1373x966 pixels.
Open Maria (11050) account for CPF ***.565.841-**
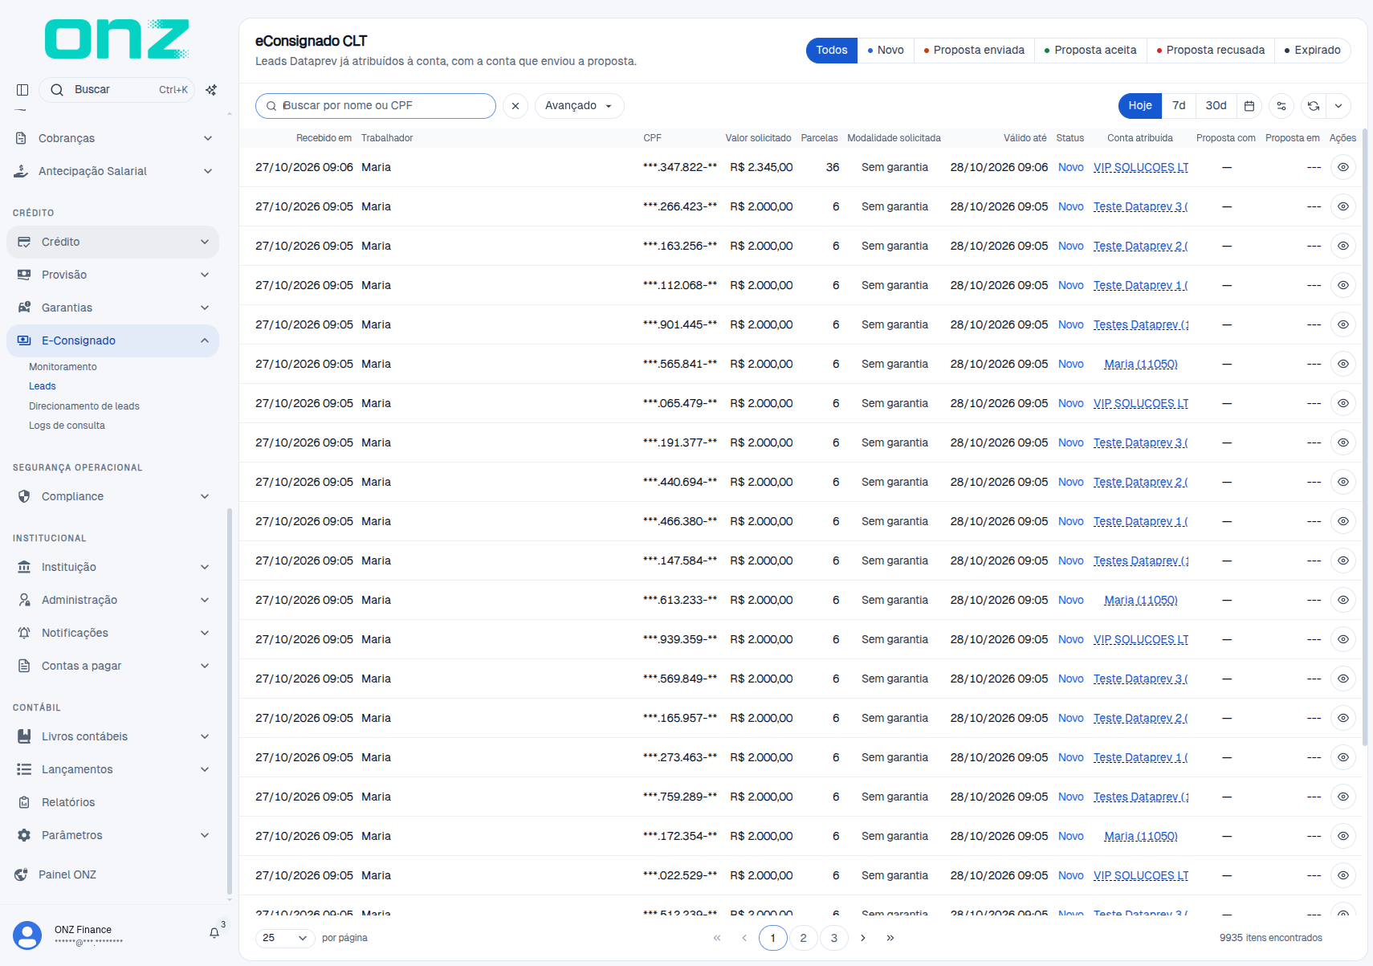(x=1141, y=364)
